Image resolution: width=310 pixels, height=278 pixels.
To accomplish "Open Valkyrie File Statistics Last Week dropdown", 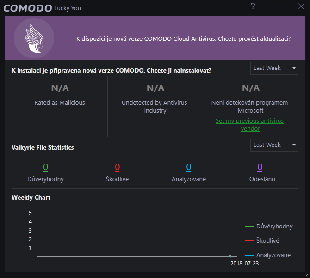I will click(x=274, y=145).
